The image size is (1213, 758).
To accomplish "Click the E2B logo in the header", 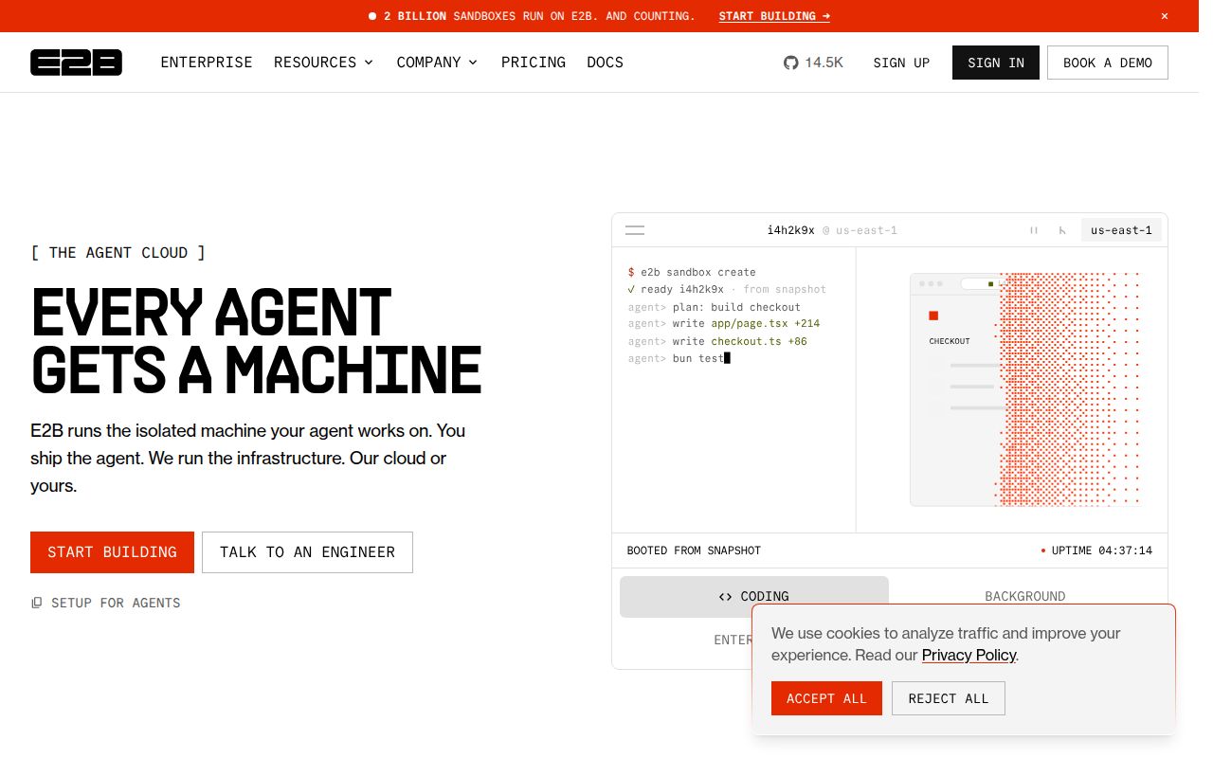I will click(76, 63).
